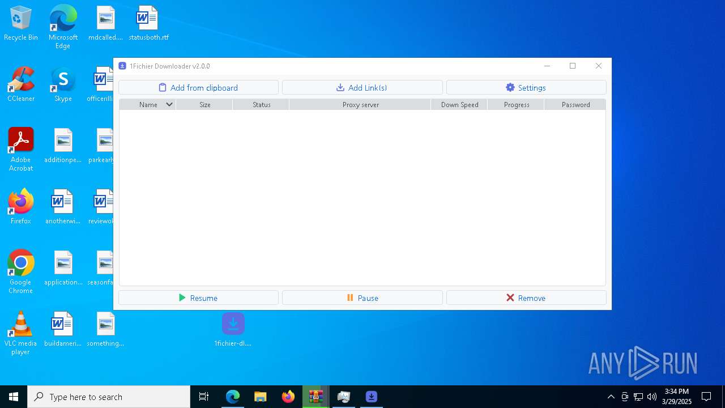Image resolution: width=725 pixels, height=408 pixels.
Task: Remove the selected download
Action: 526,297
